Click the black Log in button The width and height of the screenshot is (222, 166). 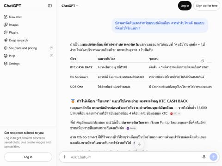(185, 6)
